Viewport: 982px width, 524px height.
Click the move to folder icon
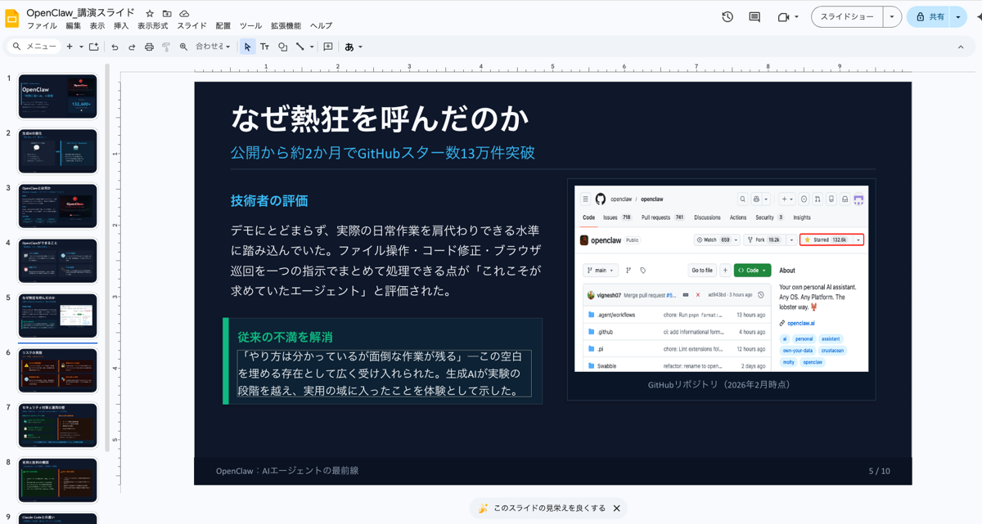(167, 14)
